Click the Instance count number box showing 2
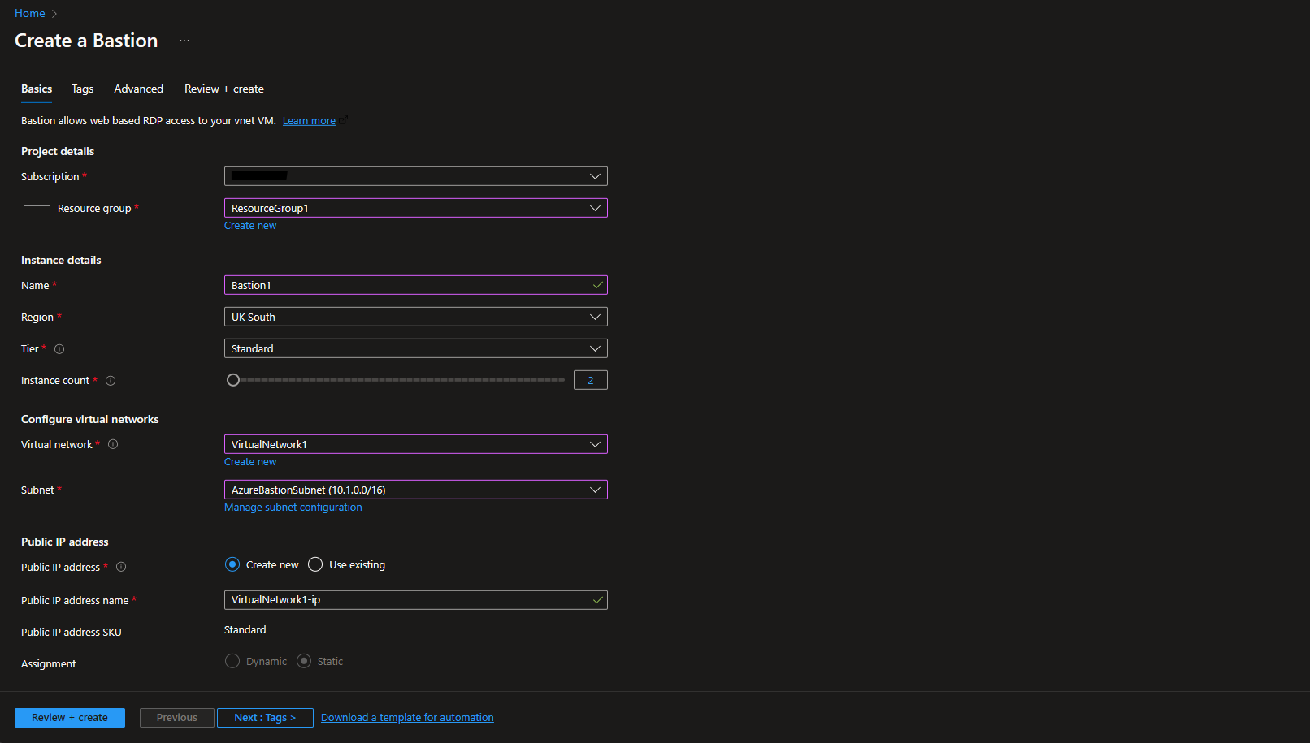This screenshot has width=1310, height=743. pyautogui.click(x=591, y=380)
